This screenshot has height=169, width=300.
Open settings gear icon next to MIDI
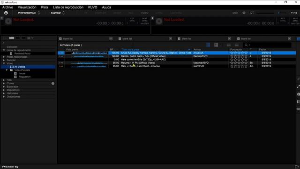(244, 13)
